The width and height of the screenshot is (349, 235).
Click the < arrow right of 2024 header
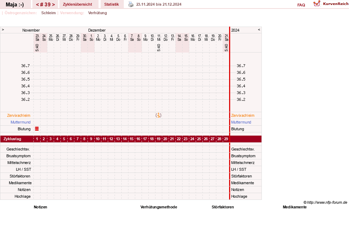(259, 29)
